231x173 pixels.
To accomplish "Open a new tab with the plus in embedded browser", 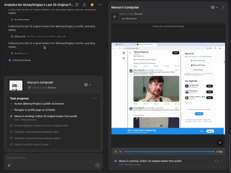I will click(158, 45).
